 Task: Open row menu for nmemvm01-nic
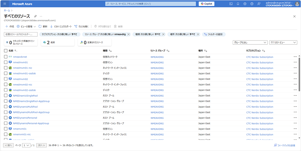(295, 134)
